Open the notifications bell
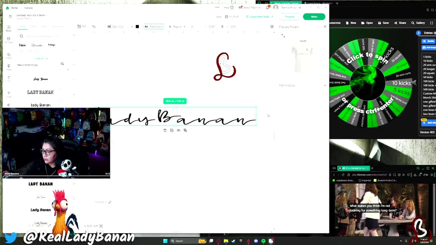This screenshot has height=245, width=436. pyautogui.click(x=268, y=7)
